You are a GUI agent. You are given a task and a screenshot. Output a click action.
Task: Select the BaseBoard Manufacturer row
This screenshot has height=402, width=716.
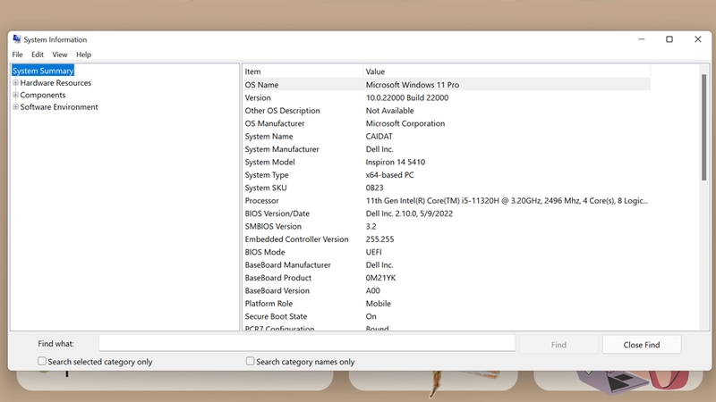pos(447,264)
